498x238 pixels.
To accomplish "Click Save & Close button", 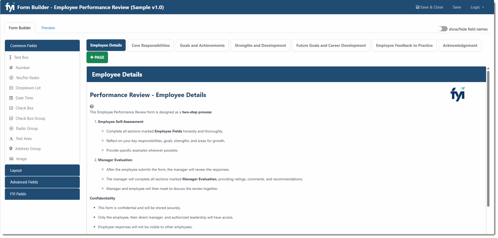I will (x=429, y=7).
